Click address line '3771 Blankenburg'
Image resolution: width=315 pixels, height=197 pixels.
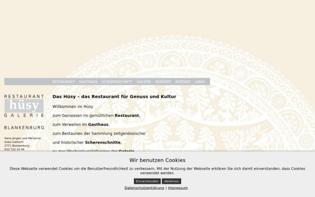pyautogui.click(x=17, y=146)
